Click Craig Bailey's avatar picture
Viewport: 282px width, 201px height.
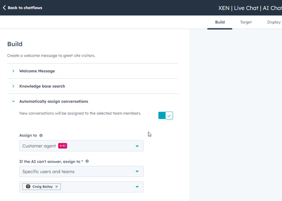pyautogui.click(x=28, y=187)
